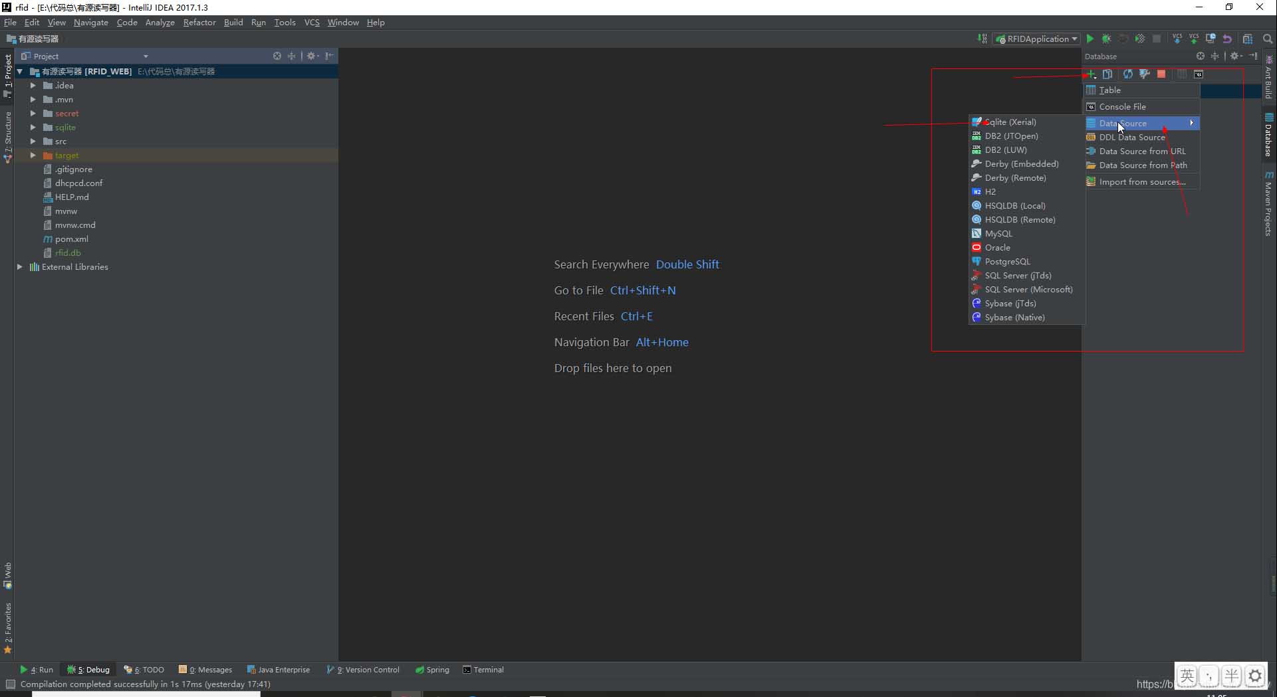Toggle the Maven Projects side panel tab
This screenshot has height=697, width=1277.
tap(1268, 204)
